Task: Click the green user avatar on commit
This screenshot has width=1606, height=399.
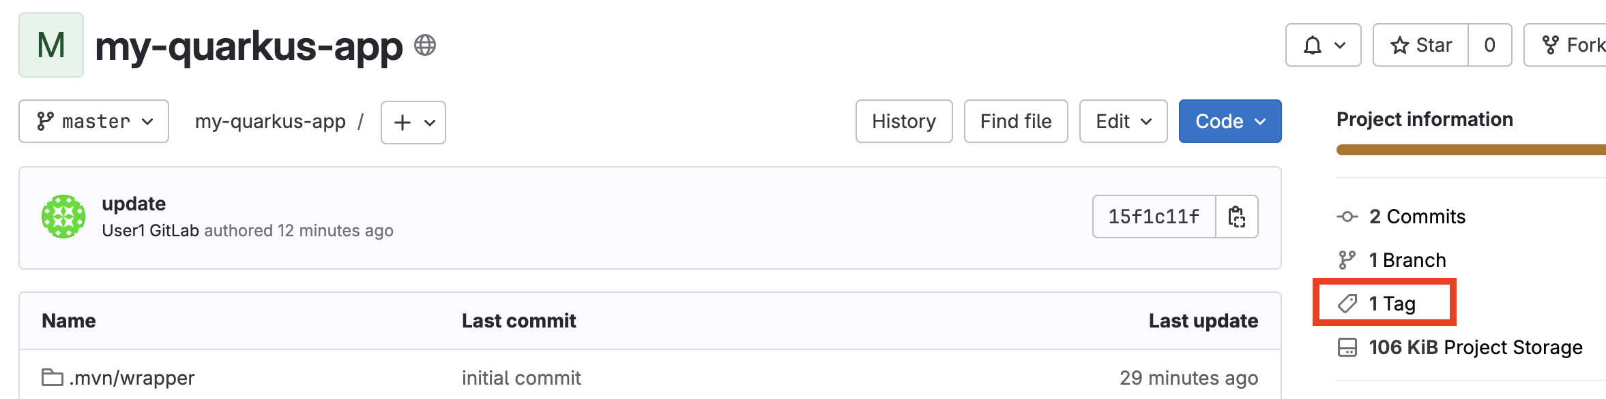Action: pos(63,217)
